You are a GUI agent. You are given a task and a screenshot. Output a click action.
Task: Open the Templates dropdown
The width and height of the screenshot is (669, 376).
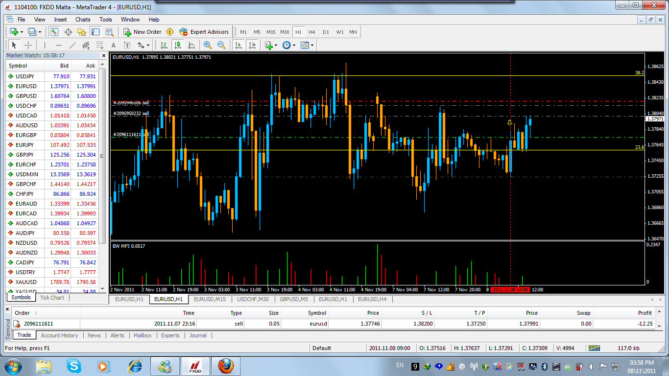coord(307,45)
